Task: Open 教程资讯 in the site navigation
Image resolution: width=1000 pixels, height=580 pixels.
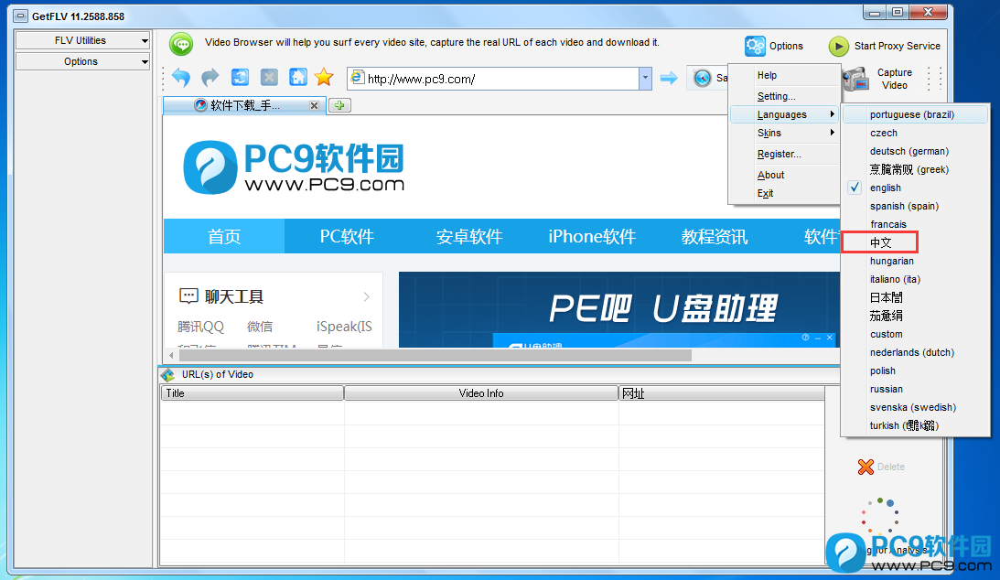Action: pyautogui.click(x=715, y=236)
